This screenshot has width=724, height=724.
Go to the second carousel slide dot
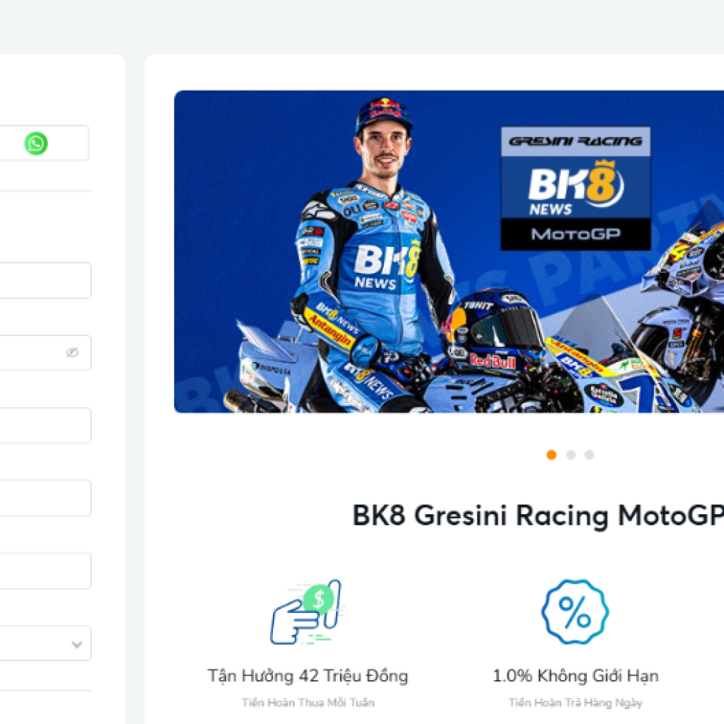tap(571, 455)
